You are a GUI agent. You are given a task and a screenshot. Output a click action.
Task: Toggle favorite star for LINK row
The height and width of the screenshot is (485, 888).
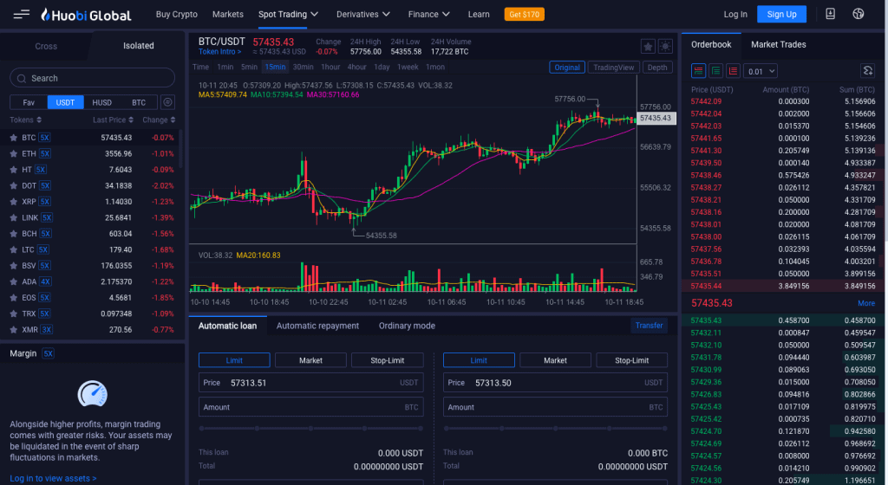click(13, 217)
